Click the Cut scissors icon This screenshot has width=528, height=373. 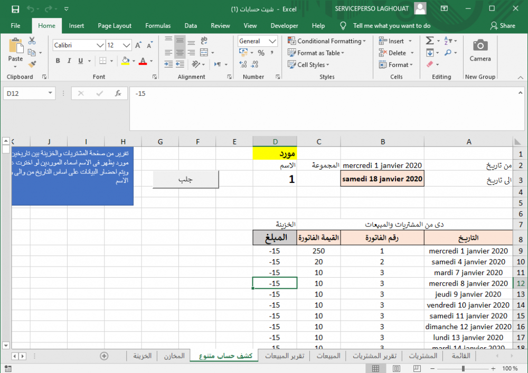pyautogui.click(x=32, y=41)
